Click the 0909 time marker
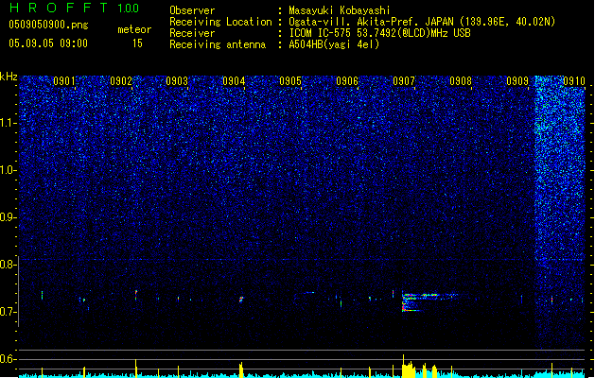This screenshot has width=595, height=378. coord(517,81)
